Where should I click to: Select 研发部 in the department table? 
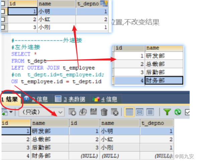pyautogui.click(x=164, y=56)
